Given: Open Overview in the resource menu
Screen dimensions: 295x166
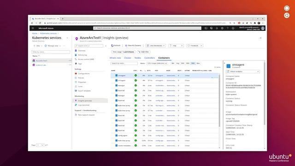Looking at the screenshot, I should pos(82,51).
